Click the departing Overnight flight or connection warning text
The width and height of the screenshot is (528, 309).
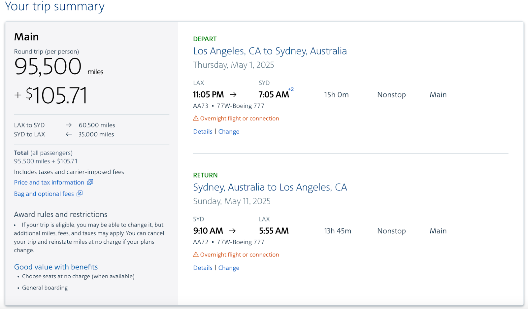(240, 119)
